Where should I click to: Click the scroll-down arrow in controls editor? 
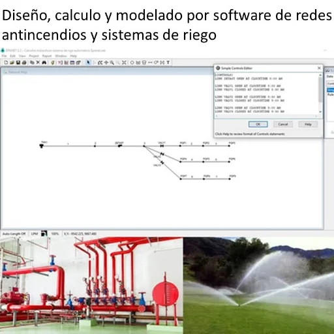tap(320, 112)
